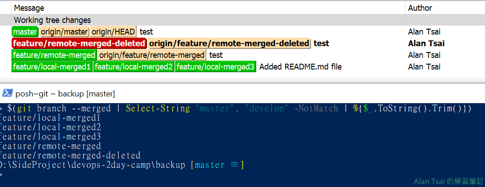485x187 pixels.
Task: Select the Working tree changes row
Action: pos(52,20)
